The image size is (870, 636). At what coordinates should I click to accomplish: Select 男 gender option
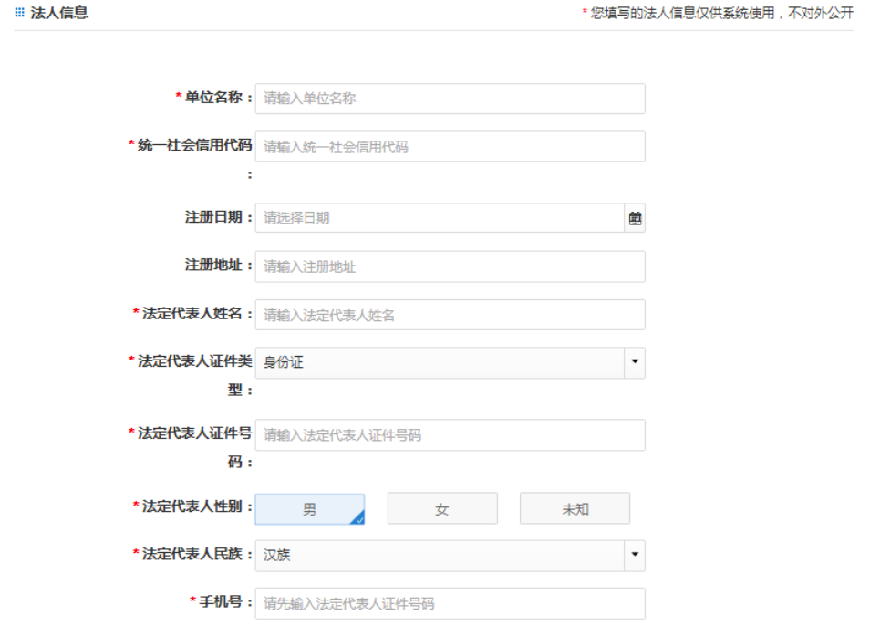pos(309,509)
